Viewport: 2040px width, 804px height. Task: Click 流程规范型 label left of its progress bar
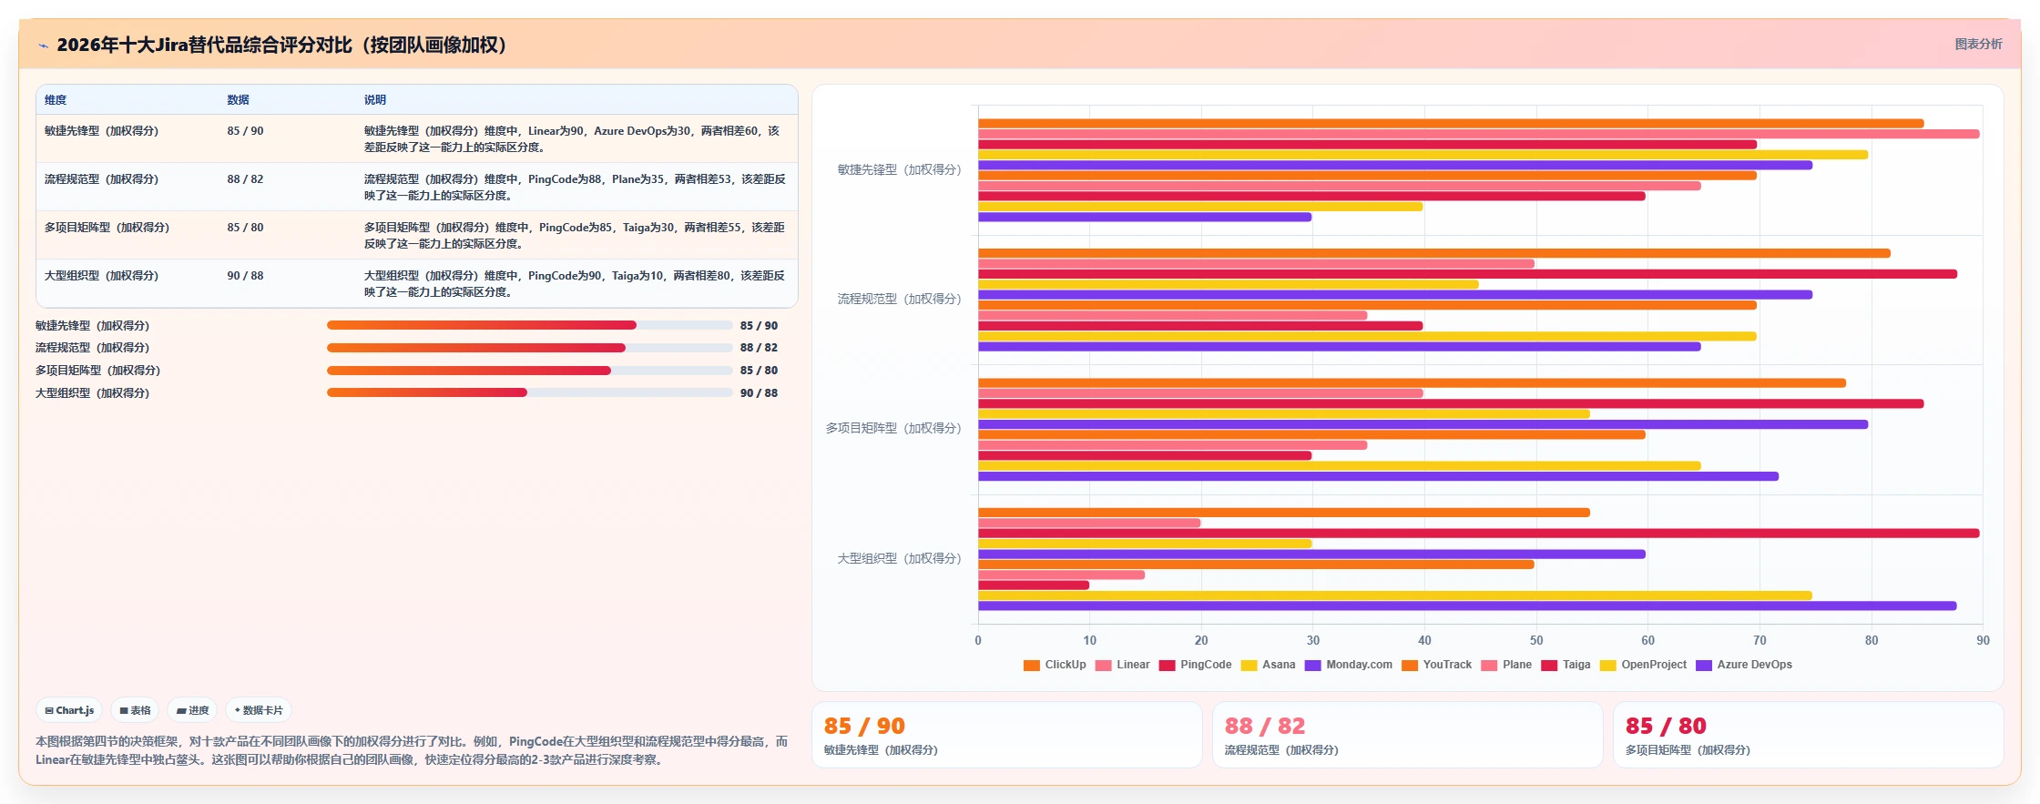coord(92,348)
